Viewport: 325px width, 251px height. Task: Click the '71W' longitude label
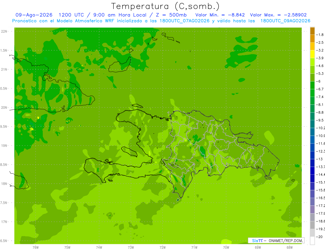click(x=194, y=247)
